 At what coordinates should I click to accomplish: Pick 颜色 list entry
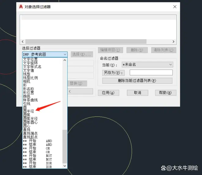[x=27, y=96]
